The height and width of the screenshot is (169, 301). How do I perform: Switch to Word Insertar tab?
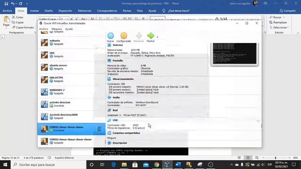34,11
